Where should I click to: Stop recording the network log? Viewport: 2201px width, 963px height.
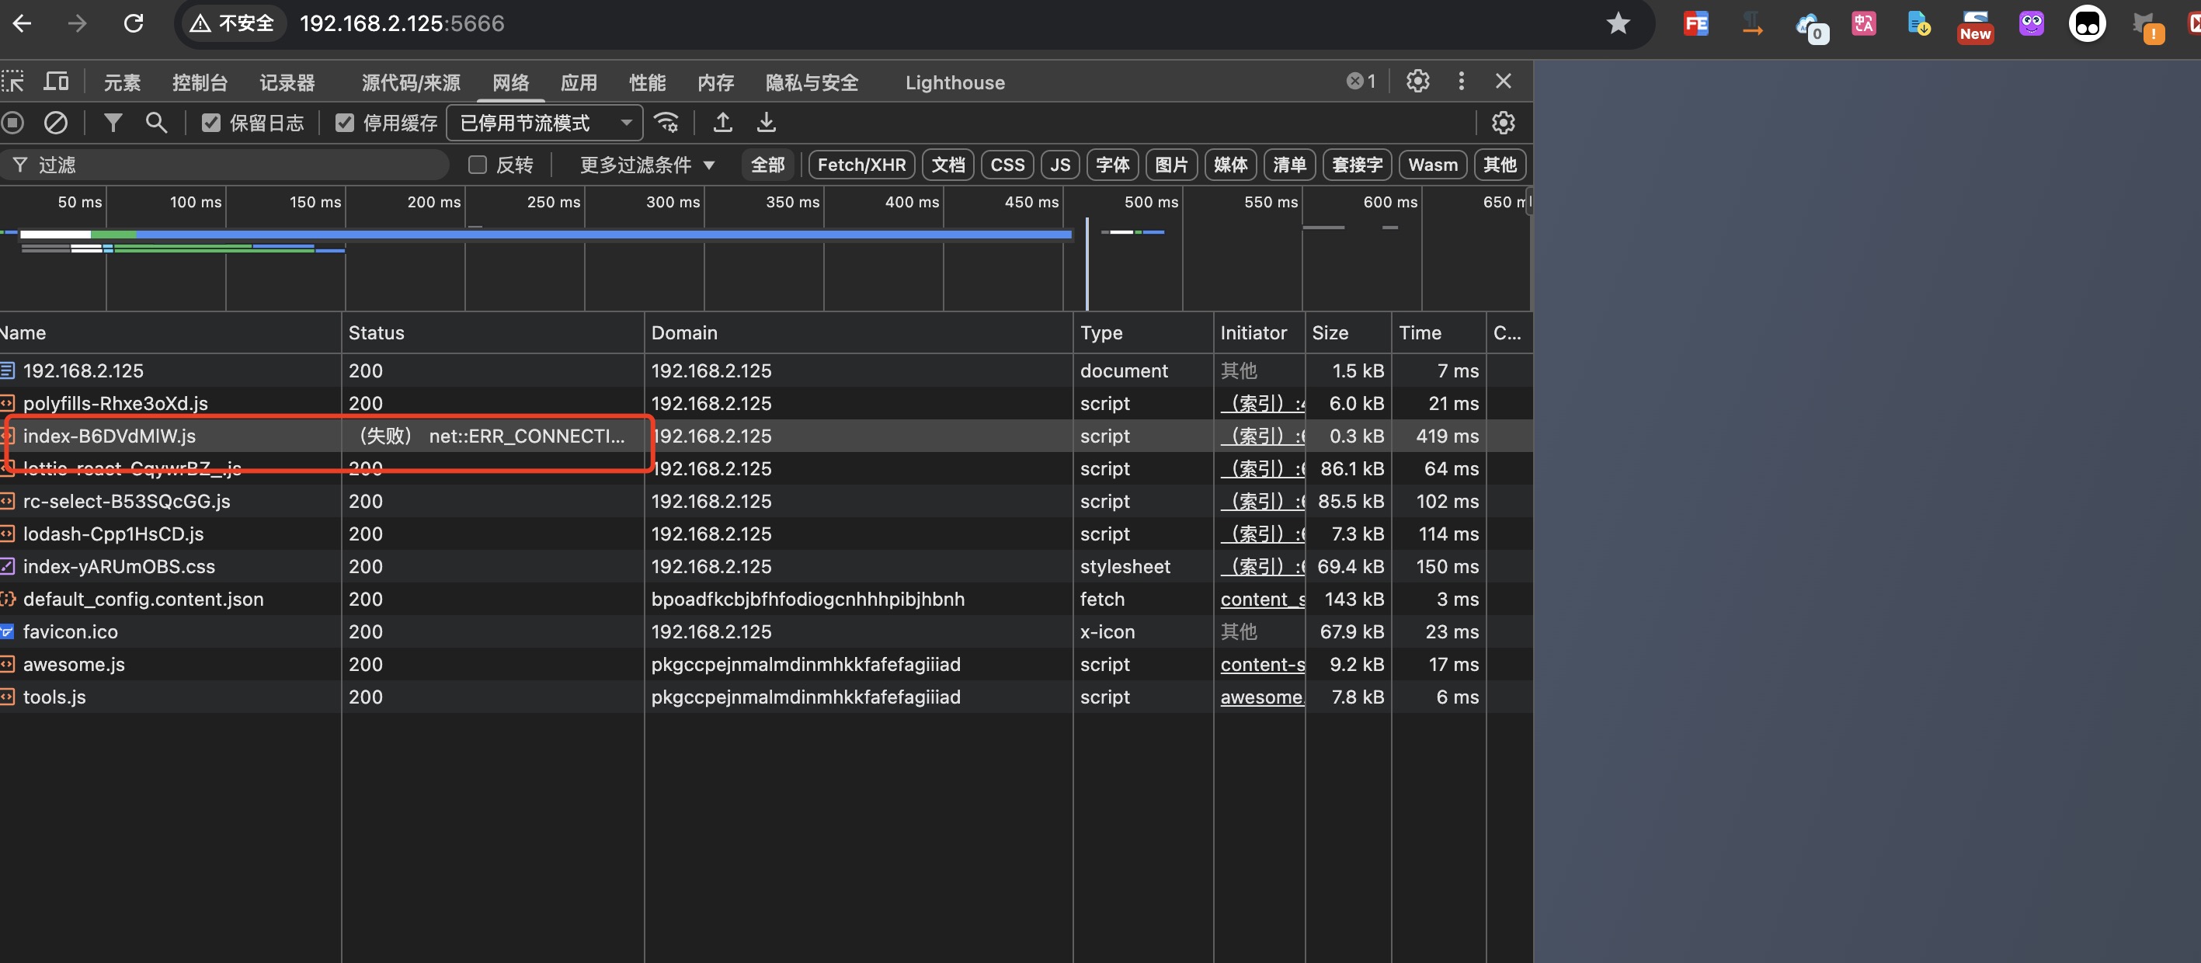click(14, 122)
